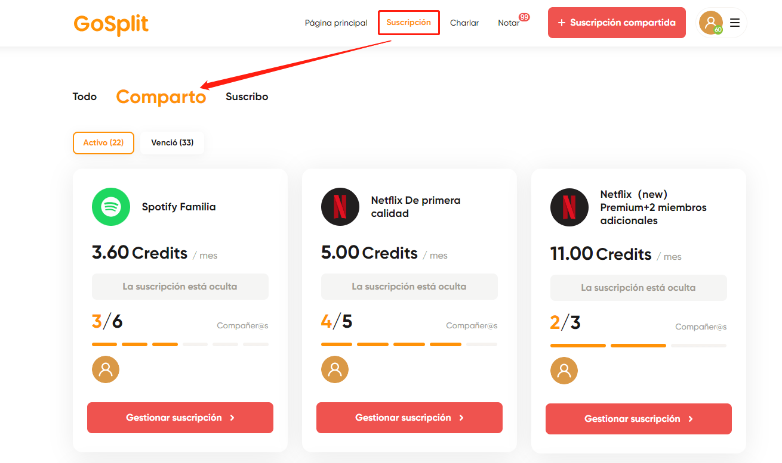Click the Netflix (new) Premium logo icon
Image resolution: width=782 pixels, height=463 pixels.
coord(569,207)
